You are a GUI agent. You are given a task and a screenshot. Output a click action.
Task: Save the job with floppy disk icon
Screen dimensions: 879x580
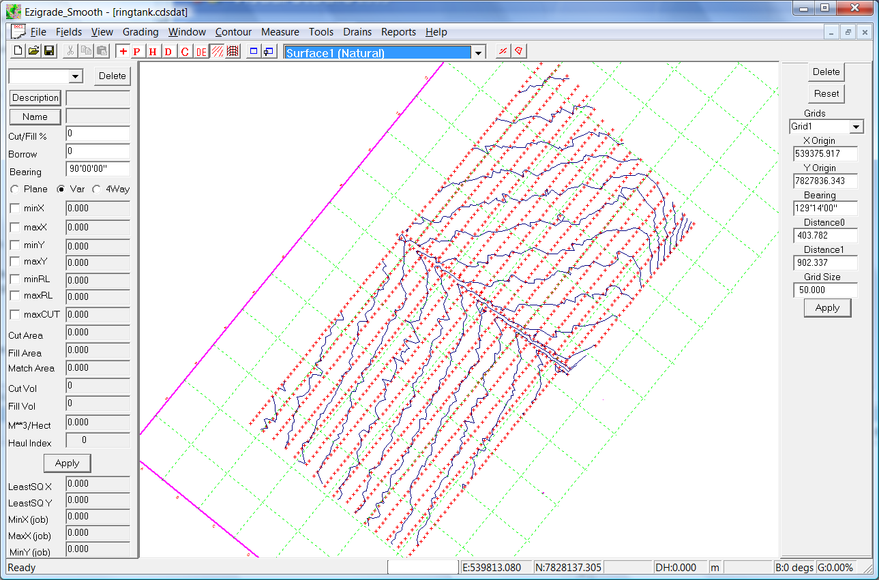(49, 51)
